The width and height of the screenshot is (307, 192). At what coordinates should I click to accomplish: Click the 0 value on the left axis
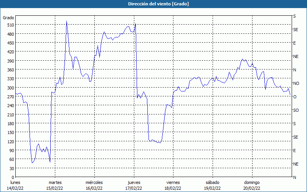pos(13,177)
